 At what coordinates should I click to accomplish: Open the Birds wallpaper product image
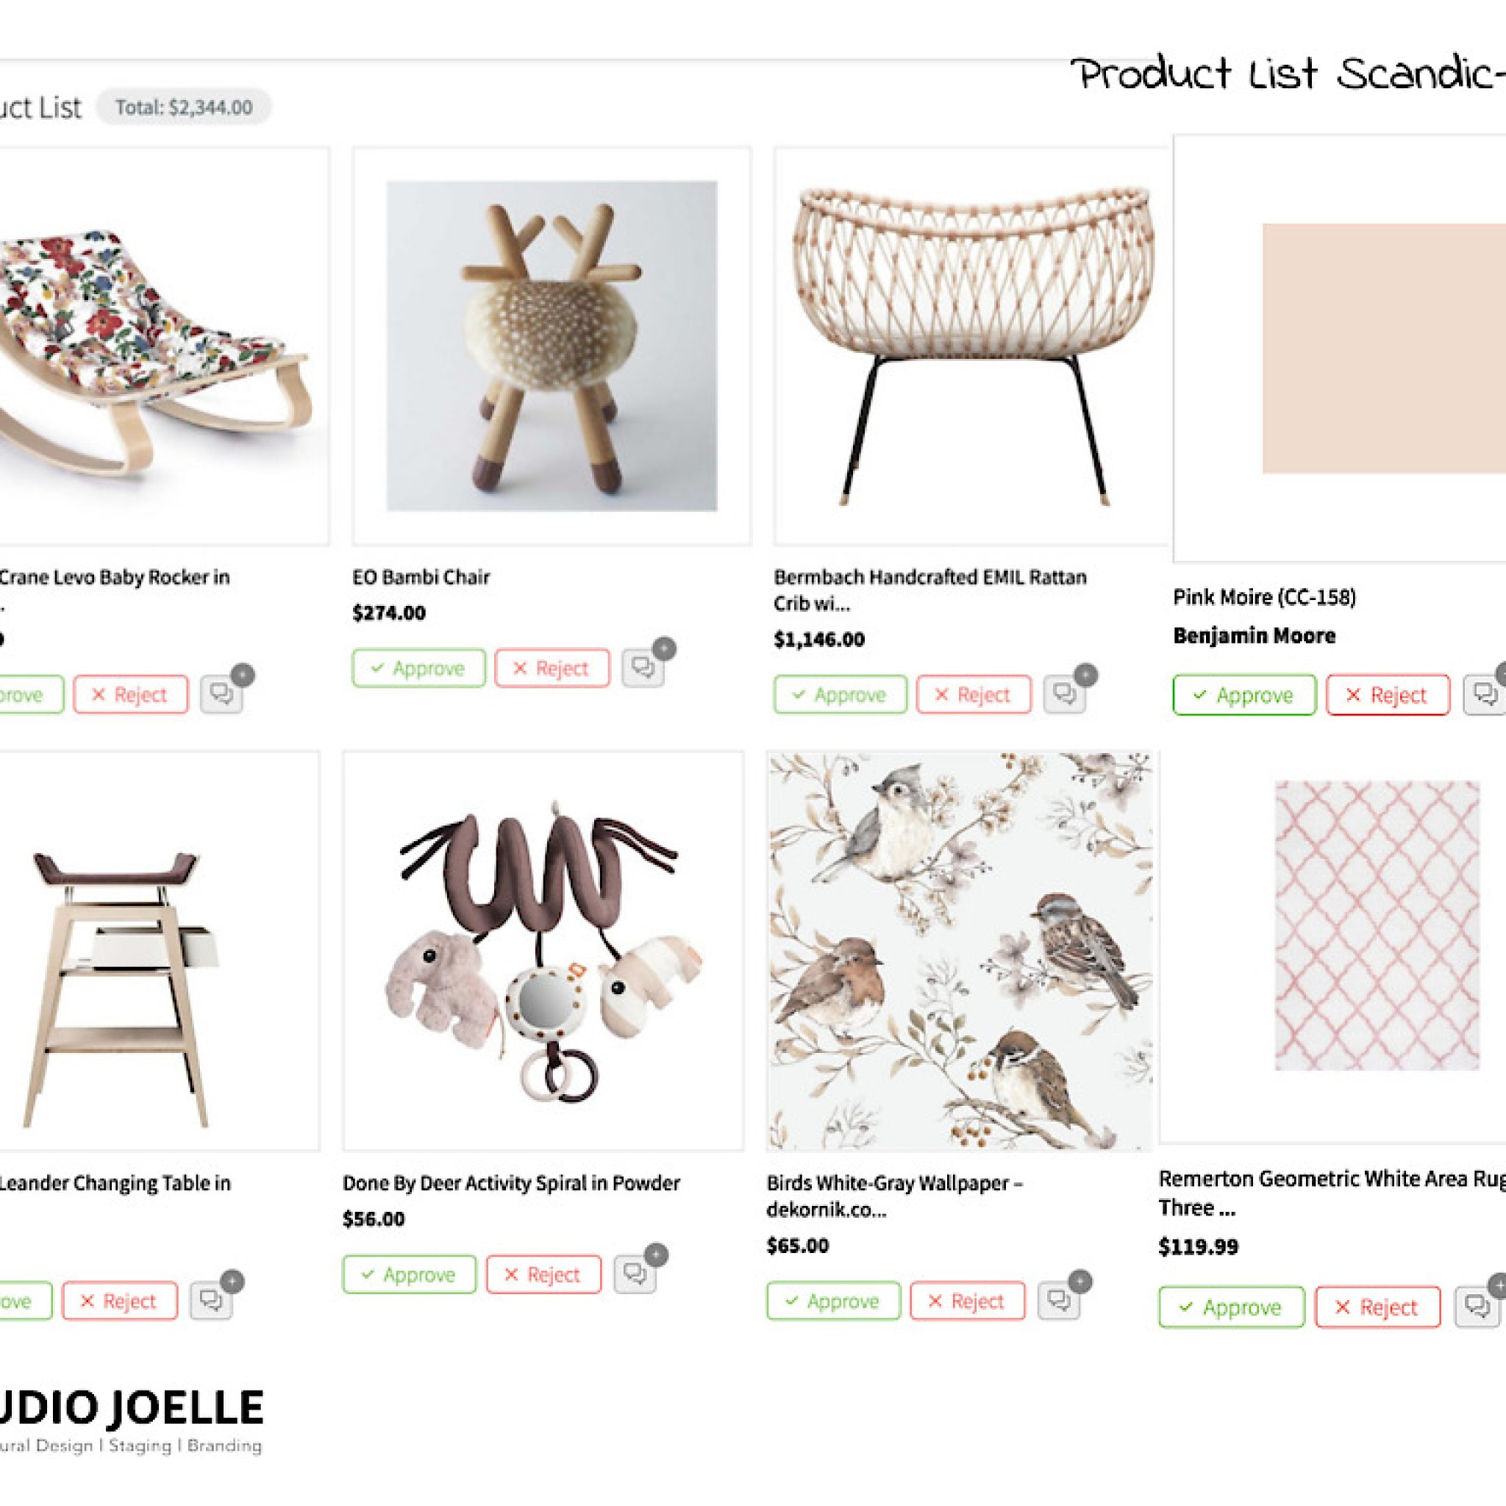[959, 951]
